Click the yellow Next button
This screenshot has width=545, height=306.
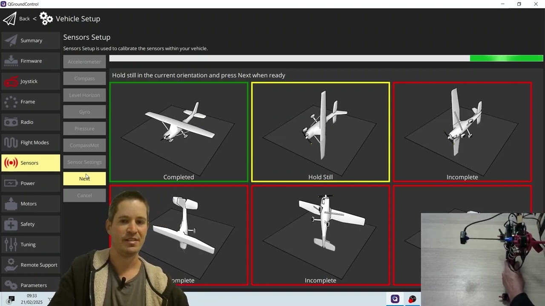[x=84, y=178]
